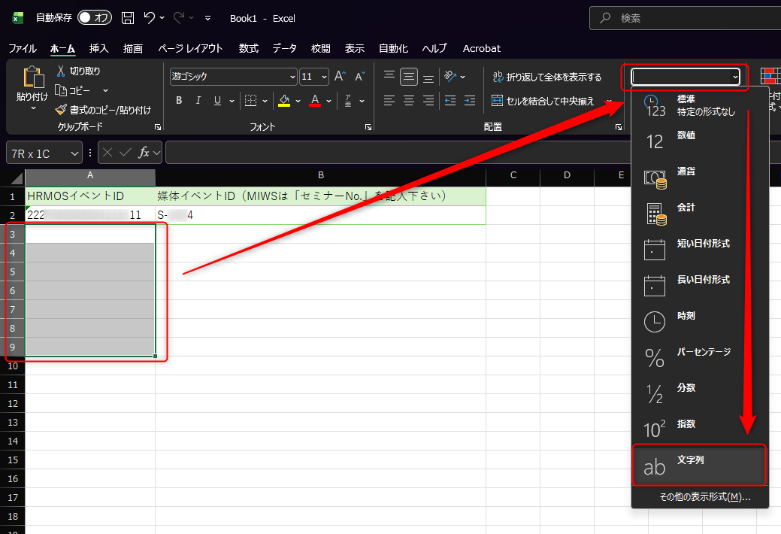Open the 挿入 ribbon tab
Screen dimensions: 781x534
click(99, 48)
